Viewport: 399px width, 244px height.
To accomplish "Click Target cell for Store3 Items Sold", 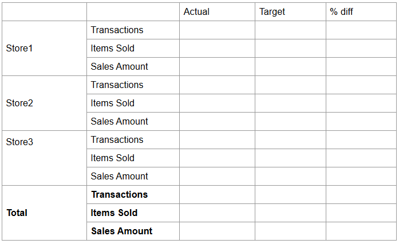I will pyautogui.click(x=290, y=158).
